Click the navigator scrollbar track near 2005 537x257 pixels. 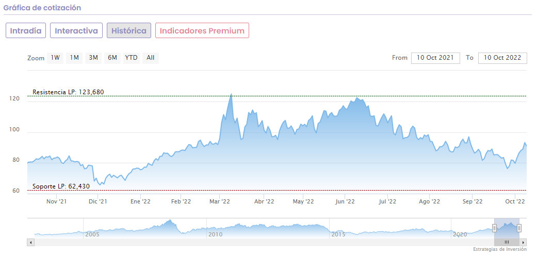(x=93, y=242)
